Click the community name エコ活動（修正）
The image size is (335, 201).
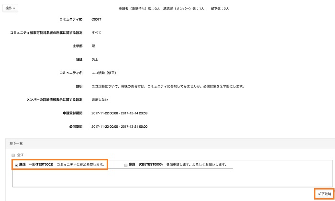click(x=104, y=73)
